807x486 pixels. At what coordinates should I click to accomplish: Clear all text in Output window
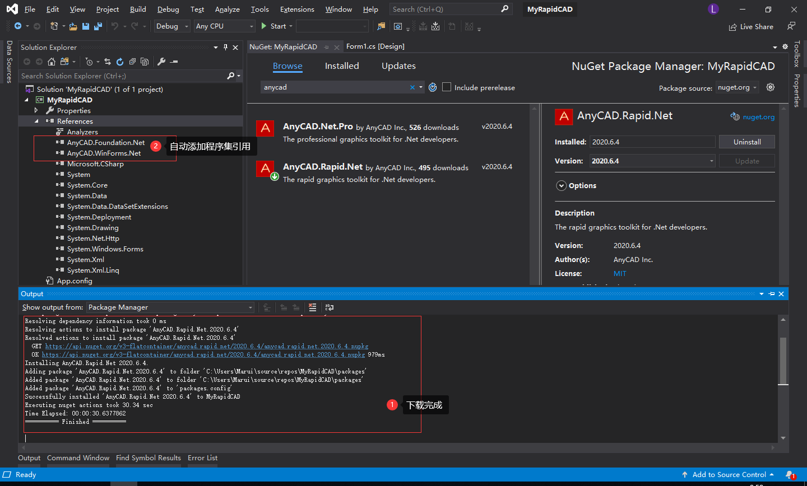pos(313,307)
